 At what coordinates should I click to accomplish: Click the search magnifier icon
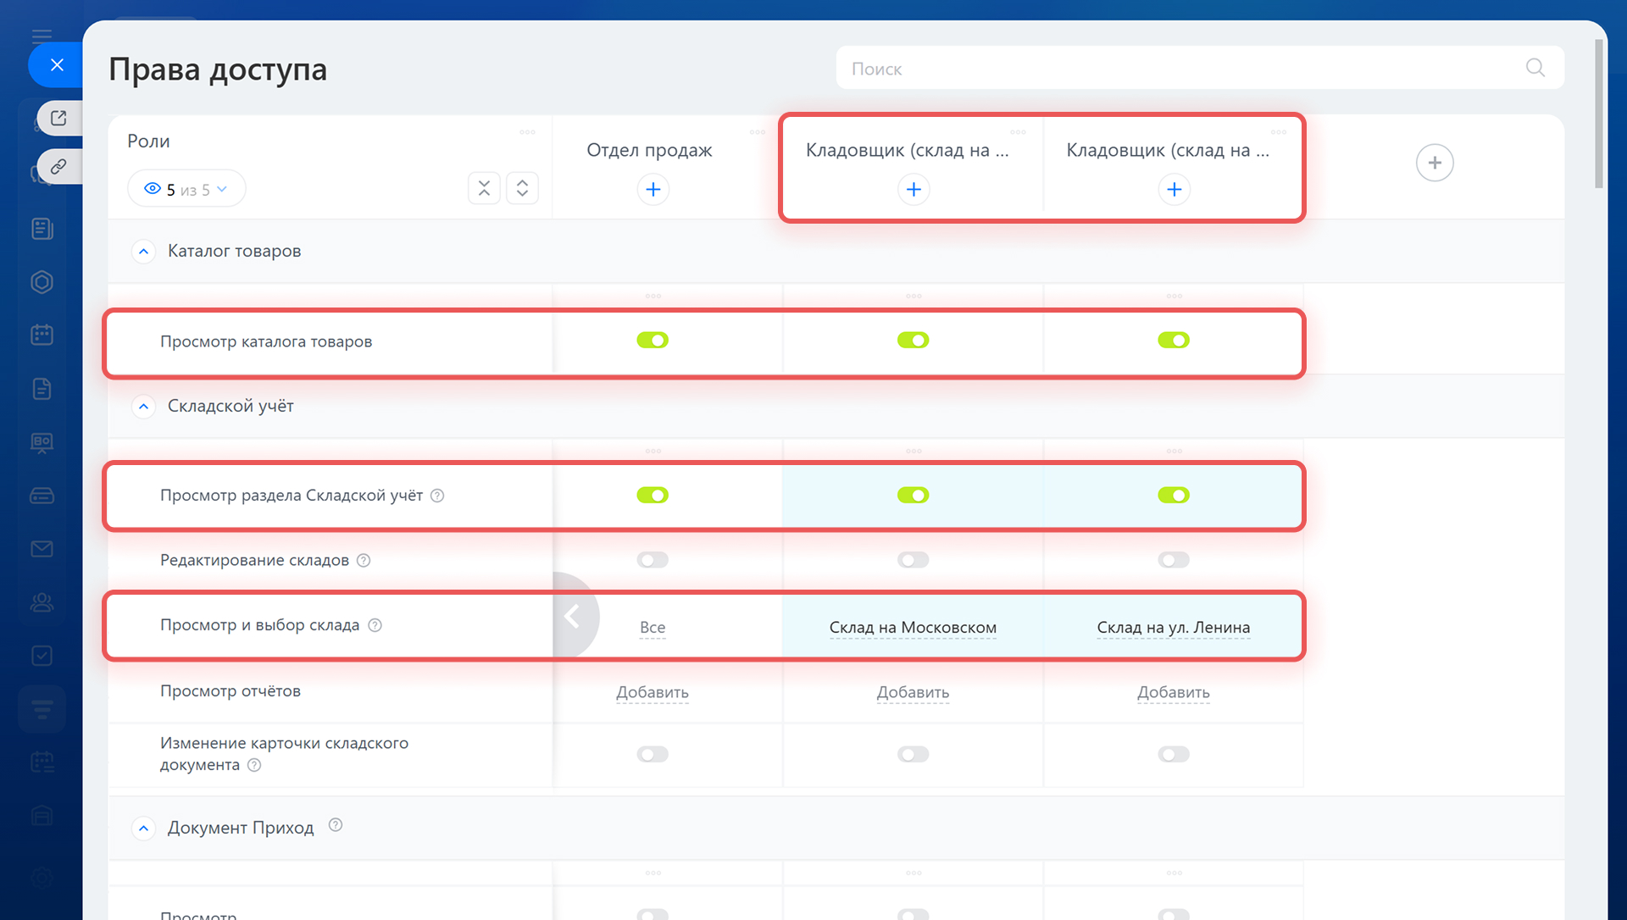[1535, 68]
